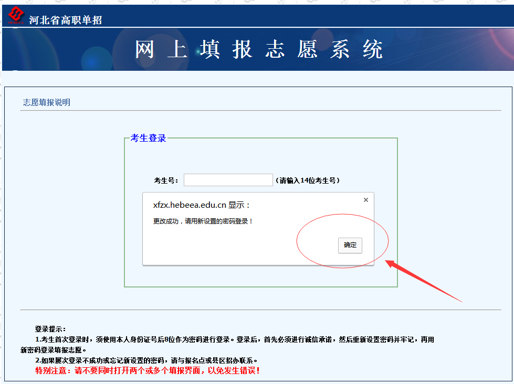Click the 考生号 input field

[228, 180]
